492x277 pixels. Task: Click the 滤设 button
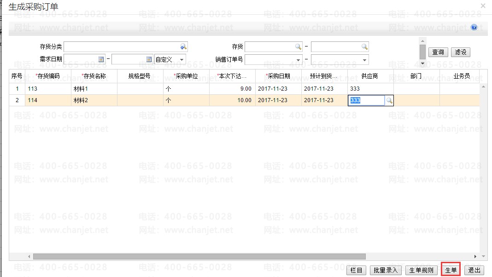click(461, 52)
